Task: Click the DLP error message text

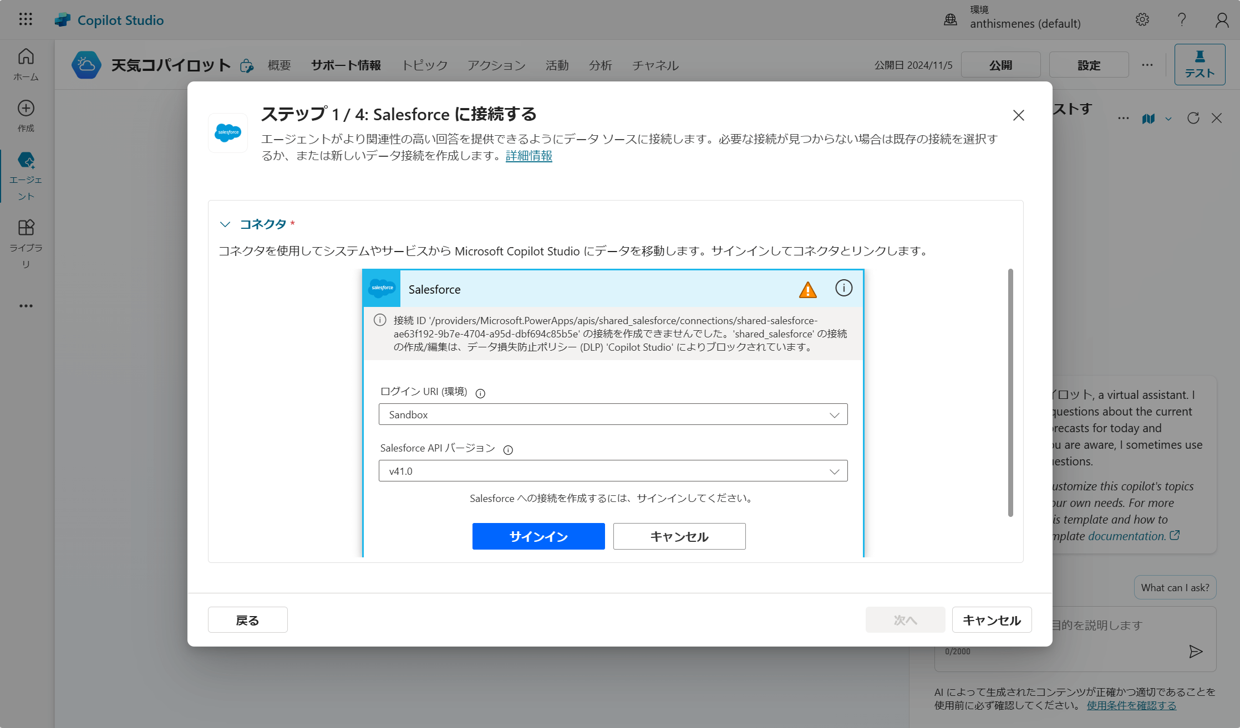Action: point(620,334)
